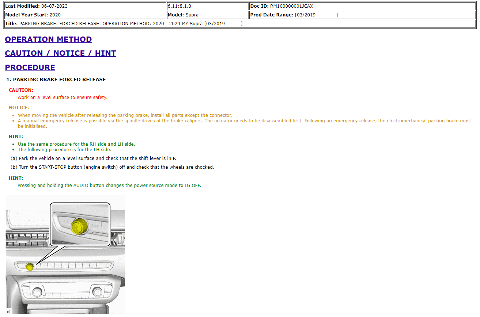Open the CAUTION / NOTICE / HINT link
Screen dimensions: 480x317
(x=60, y=53)
